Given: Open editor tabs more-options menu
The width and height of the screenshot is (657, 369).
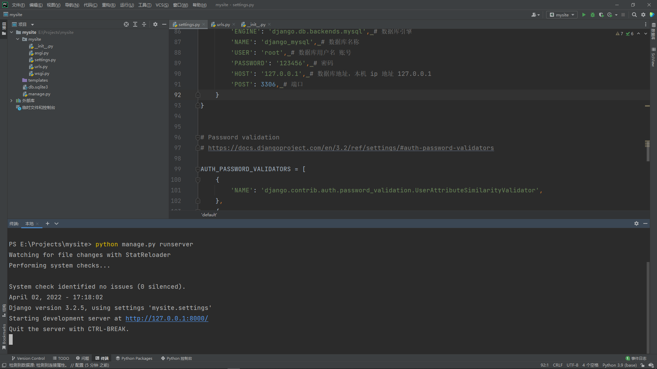Looking at the screenshot, I should [x=646, y=24].
